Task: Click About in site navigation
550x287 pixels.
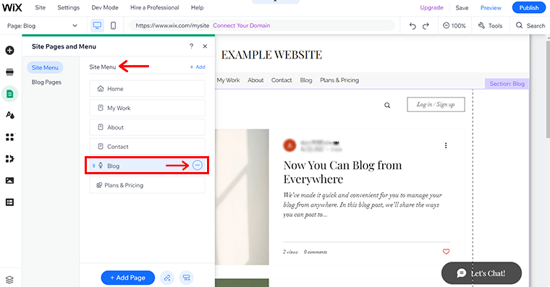Action: (x=255, y=80)
